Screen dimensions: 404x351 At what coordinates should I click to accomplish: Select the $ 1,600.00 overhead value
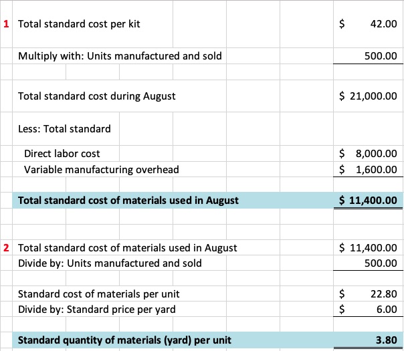click(x=368, y=169)
